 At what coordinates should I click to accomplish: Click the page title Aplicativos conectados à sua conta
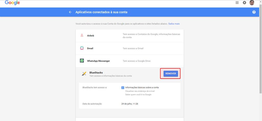101,12
